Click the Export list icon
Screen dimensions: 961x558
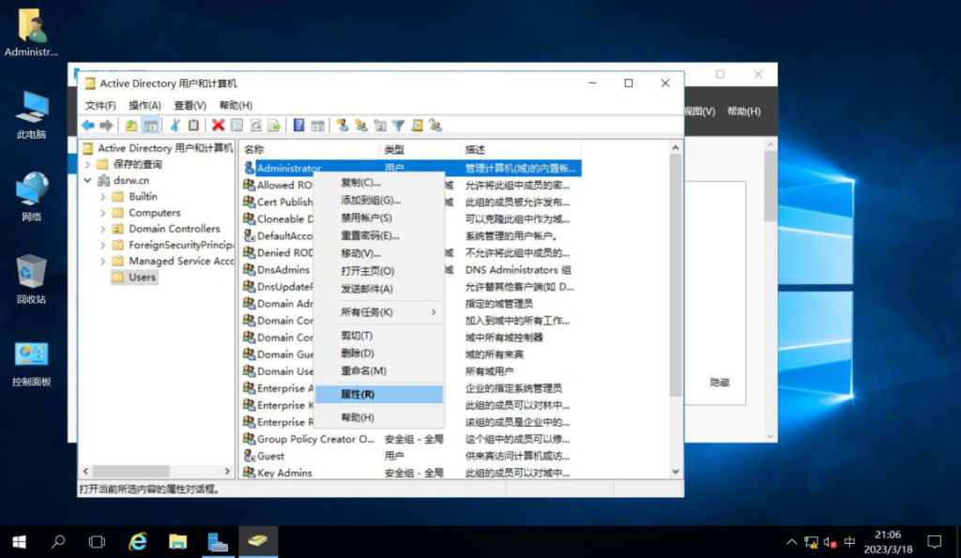[x=274, y=126]
